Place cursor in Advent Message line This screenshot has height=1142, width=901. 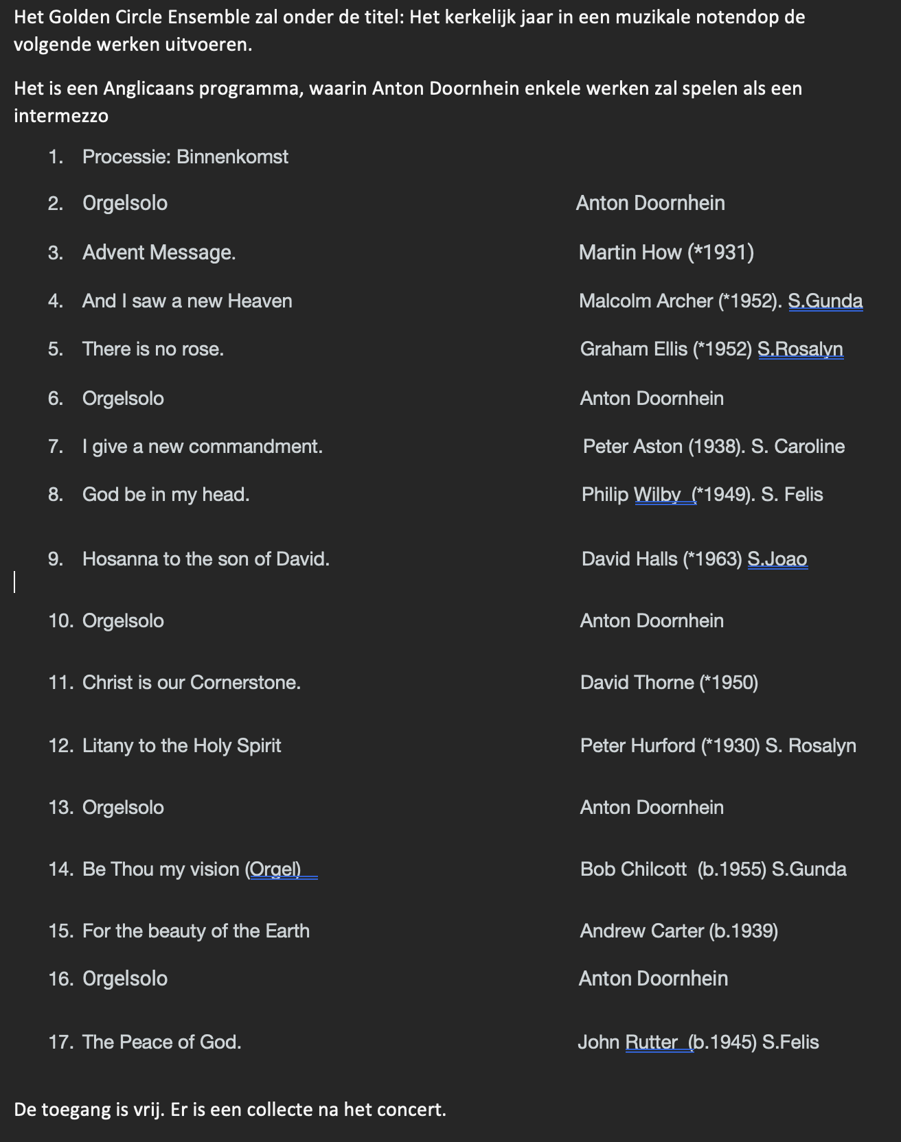coord(159,253)
